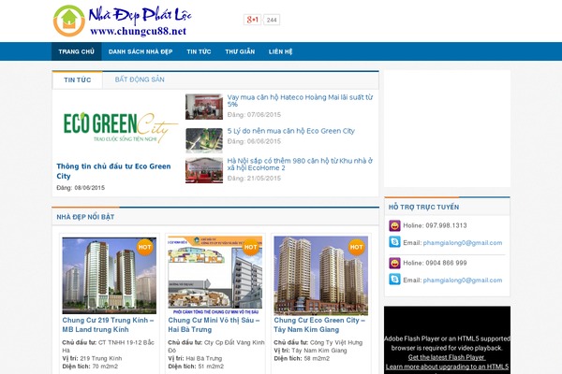Open the Trang Chủ menu item
The width and height of the screenshot is (562, 374).
click(77, 51)
